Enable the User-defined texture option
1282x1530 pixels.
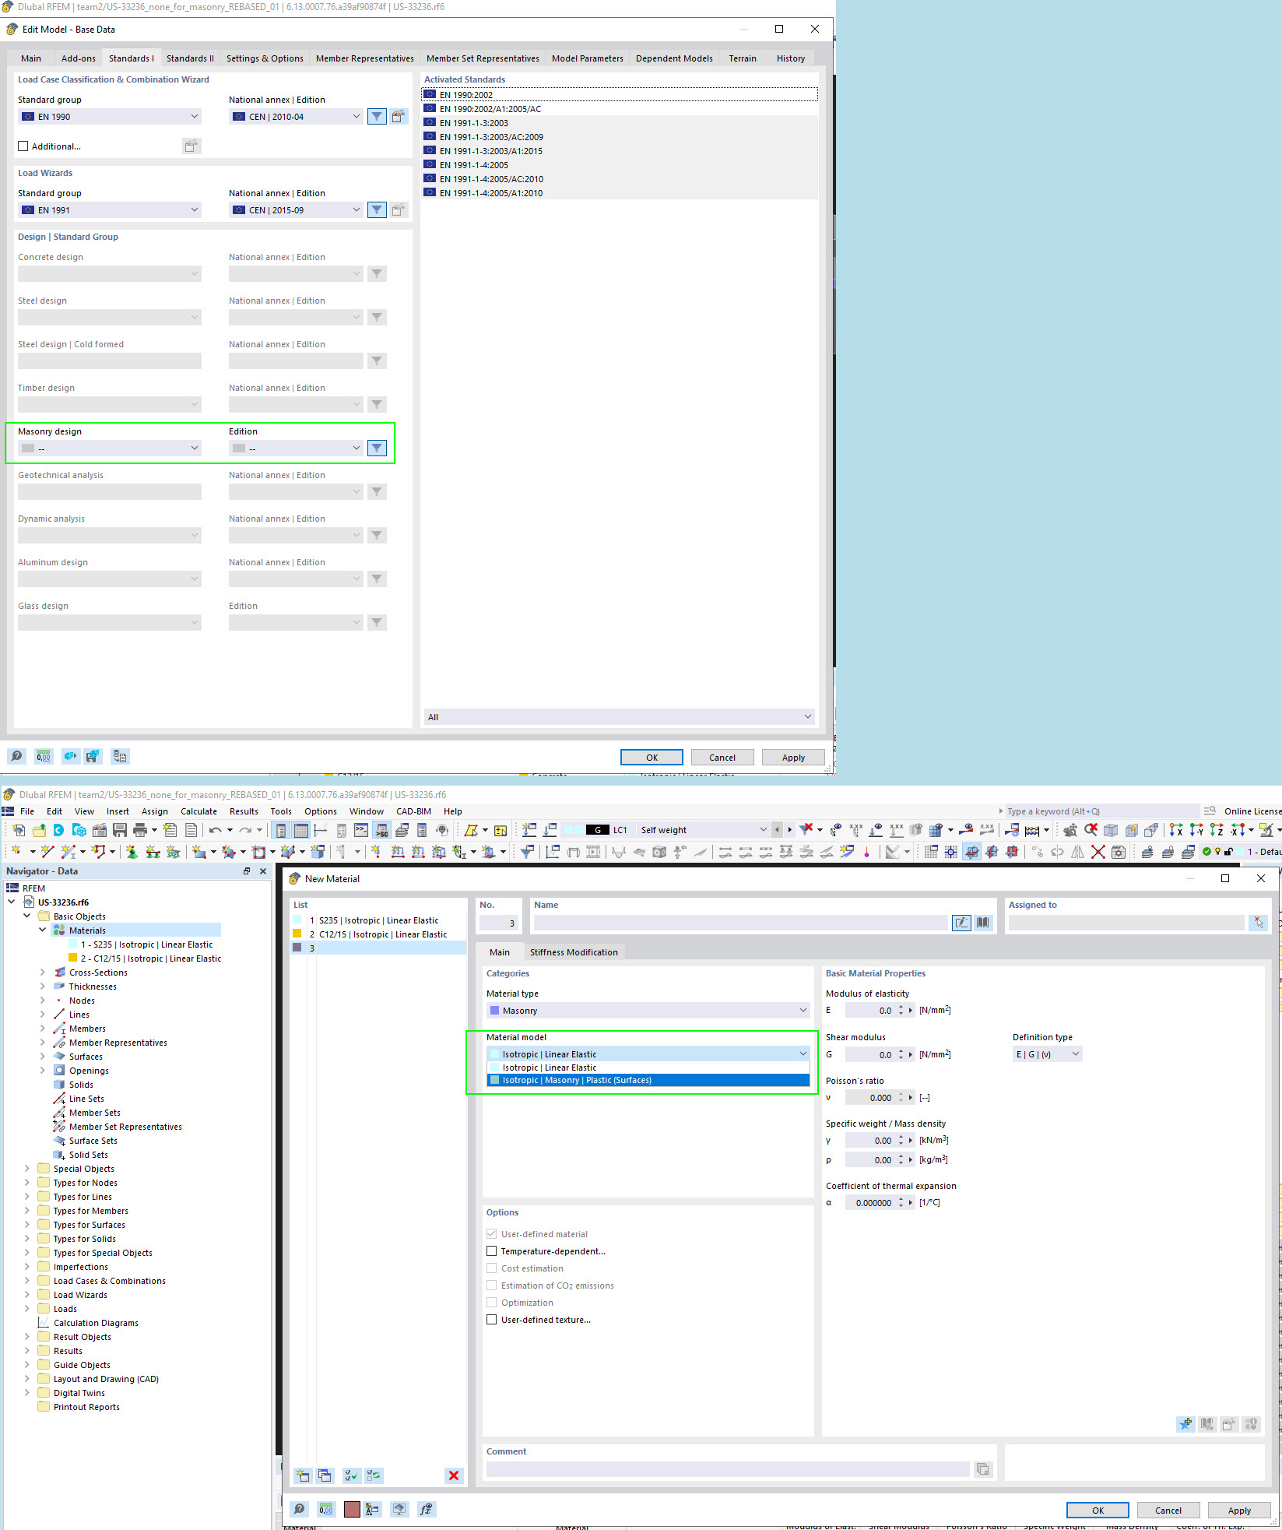tap(492, 1319)
